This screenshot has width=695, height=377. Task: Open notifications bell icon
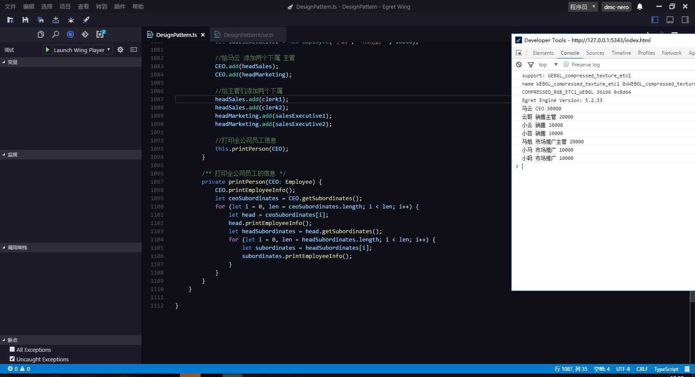(640, 7)
